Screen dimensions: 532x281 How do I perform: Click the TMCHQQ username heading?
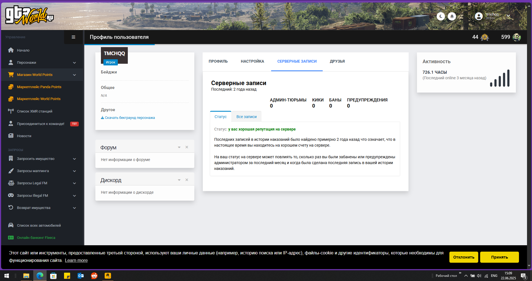point(114,53)
